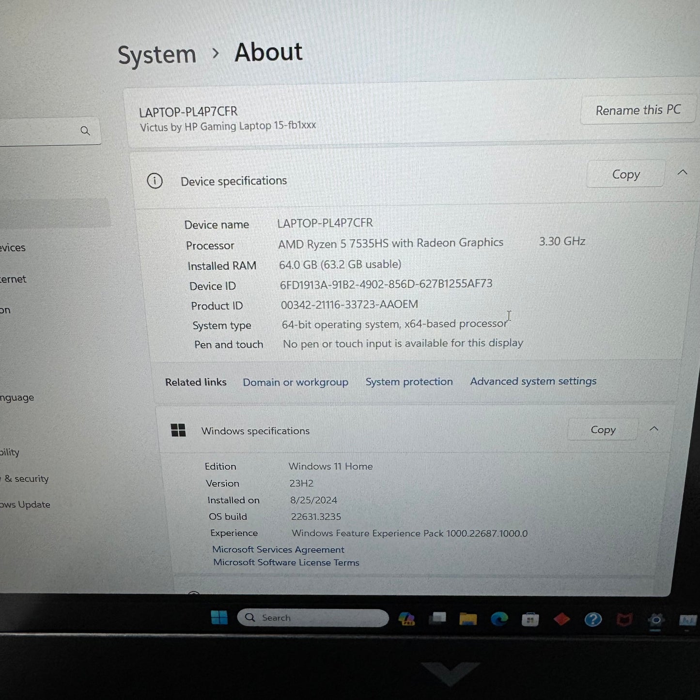Open Time & language sidebar item
The height and width of the screenshot is (700, 700).
pyautogui.click(x=17, y=398)
